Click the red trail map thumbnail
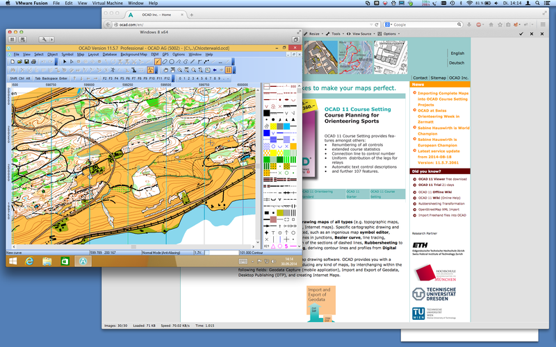 tap(356, 58)
